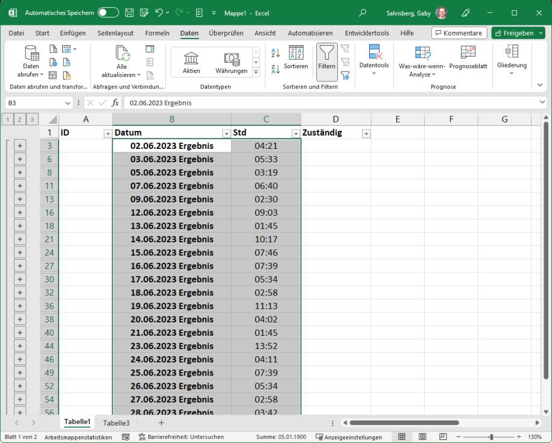Switch to page layout view in status bar
552x443 pixels.
click(x=423, y=437)
